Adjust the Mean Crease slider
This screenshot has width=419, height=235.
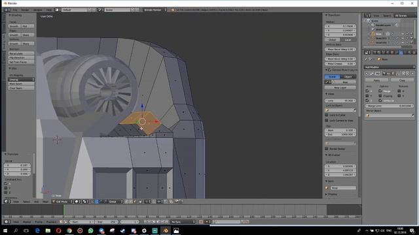pyautogui.click(x=340, y=64)
